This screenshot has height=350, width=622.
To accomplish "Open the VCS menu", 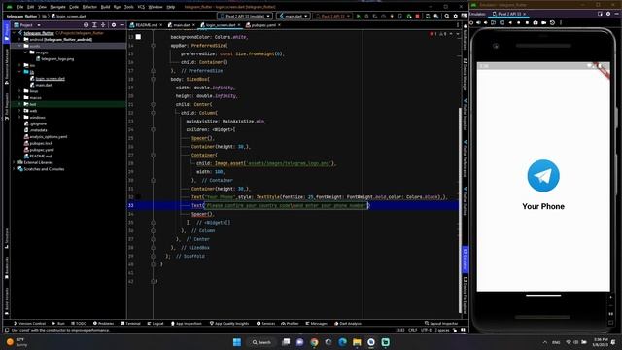I will 141,7.
